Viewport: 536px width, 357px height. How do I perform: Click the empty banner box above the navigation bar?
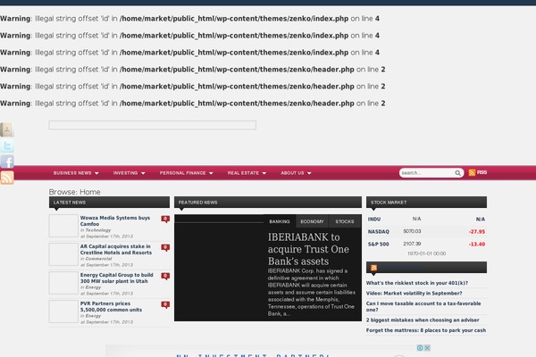click(x=153, y=125)
